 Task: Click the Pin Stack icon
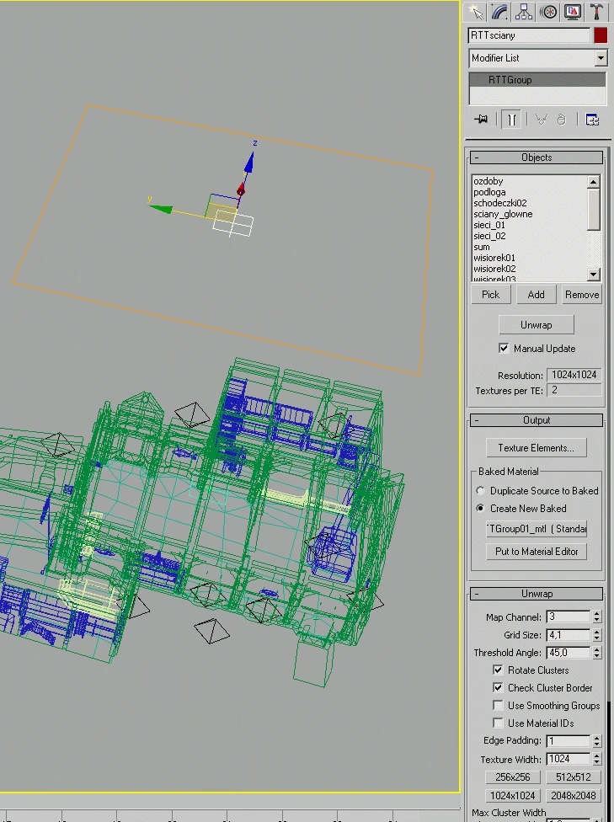click(x=481, y=120)
